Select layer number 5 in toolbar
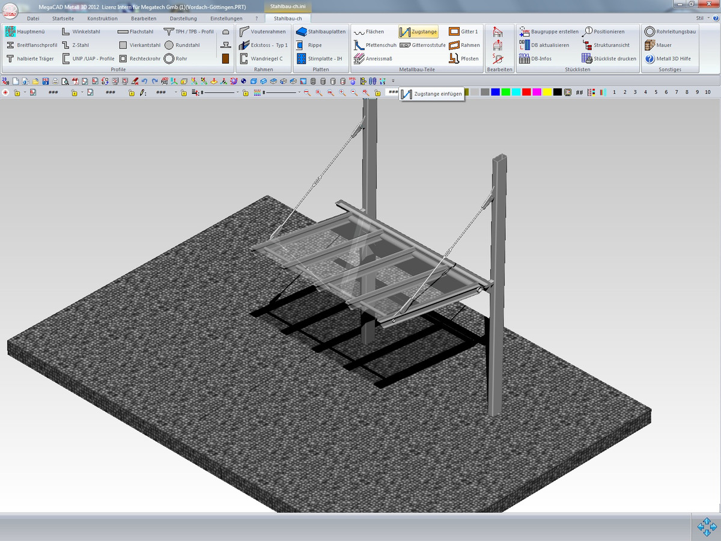This screenshot has height=541, width=721. click(656, 92)
